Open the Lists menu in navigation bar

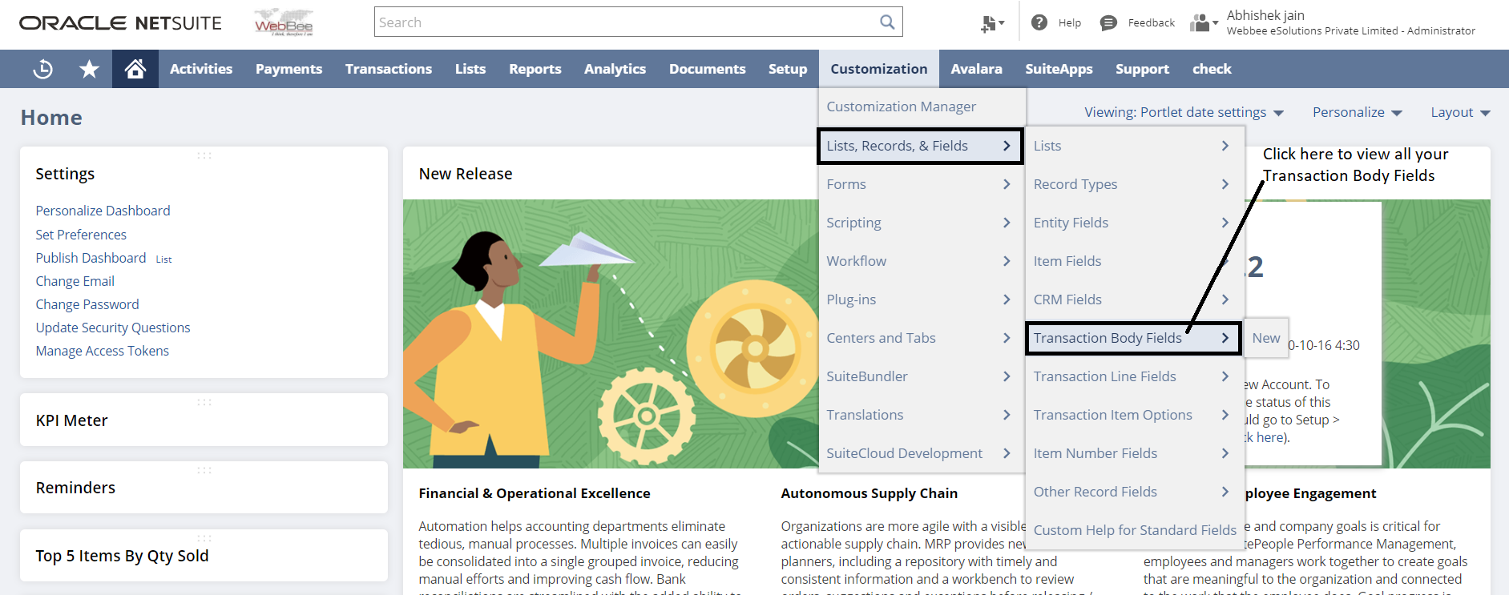click(470, 69)
